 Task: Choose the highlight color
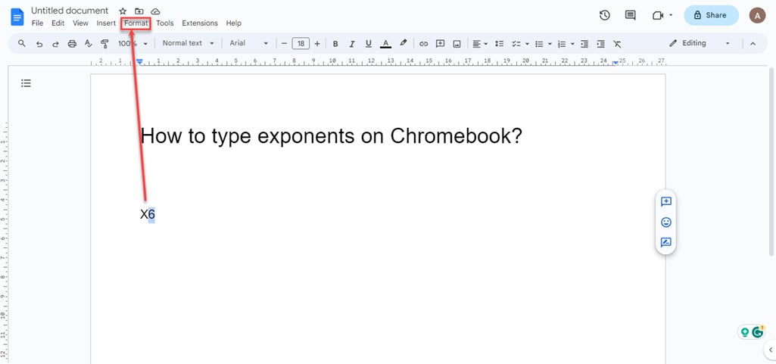coord(404,44)
